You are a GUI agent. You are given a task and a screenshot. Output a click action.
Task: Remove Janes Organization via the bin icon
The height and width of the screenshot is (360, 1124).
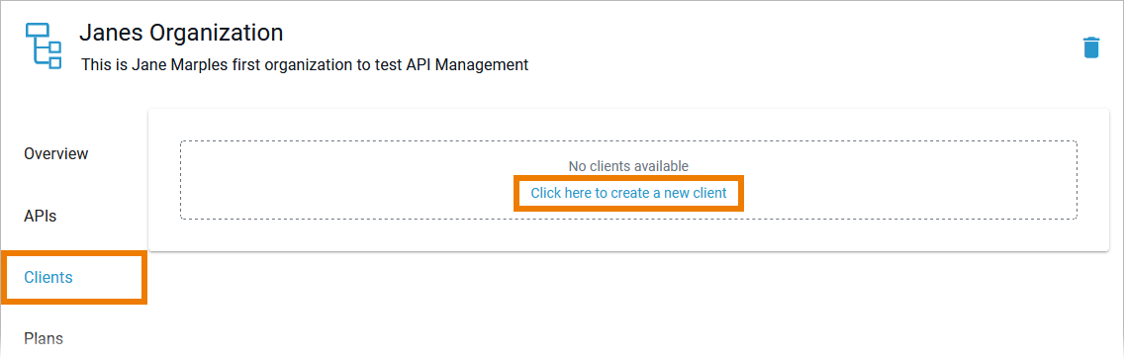tap(1090, 48)
